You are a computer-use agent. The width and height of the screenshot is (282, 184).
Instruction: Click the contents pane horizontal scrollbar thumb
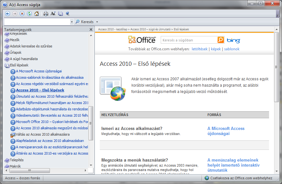point(30,170)
